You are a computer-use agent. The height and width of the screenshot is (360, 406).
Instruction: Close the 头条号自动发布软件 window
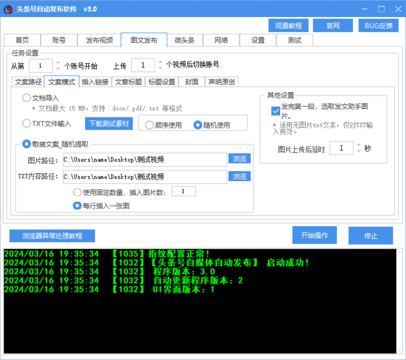click(x=398, y=9)
